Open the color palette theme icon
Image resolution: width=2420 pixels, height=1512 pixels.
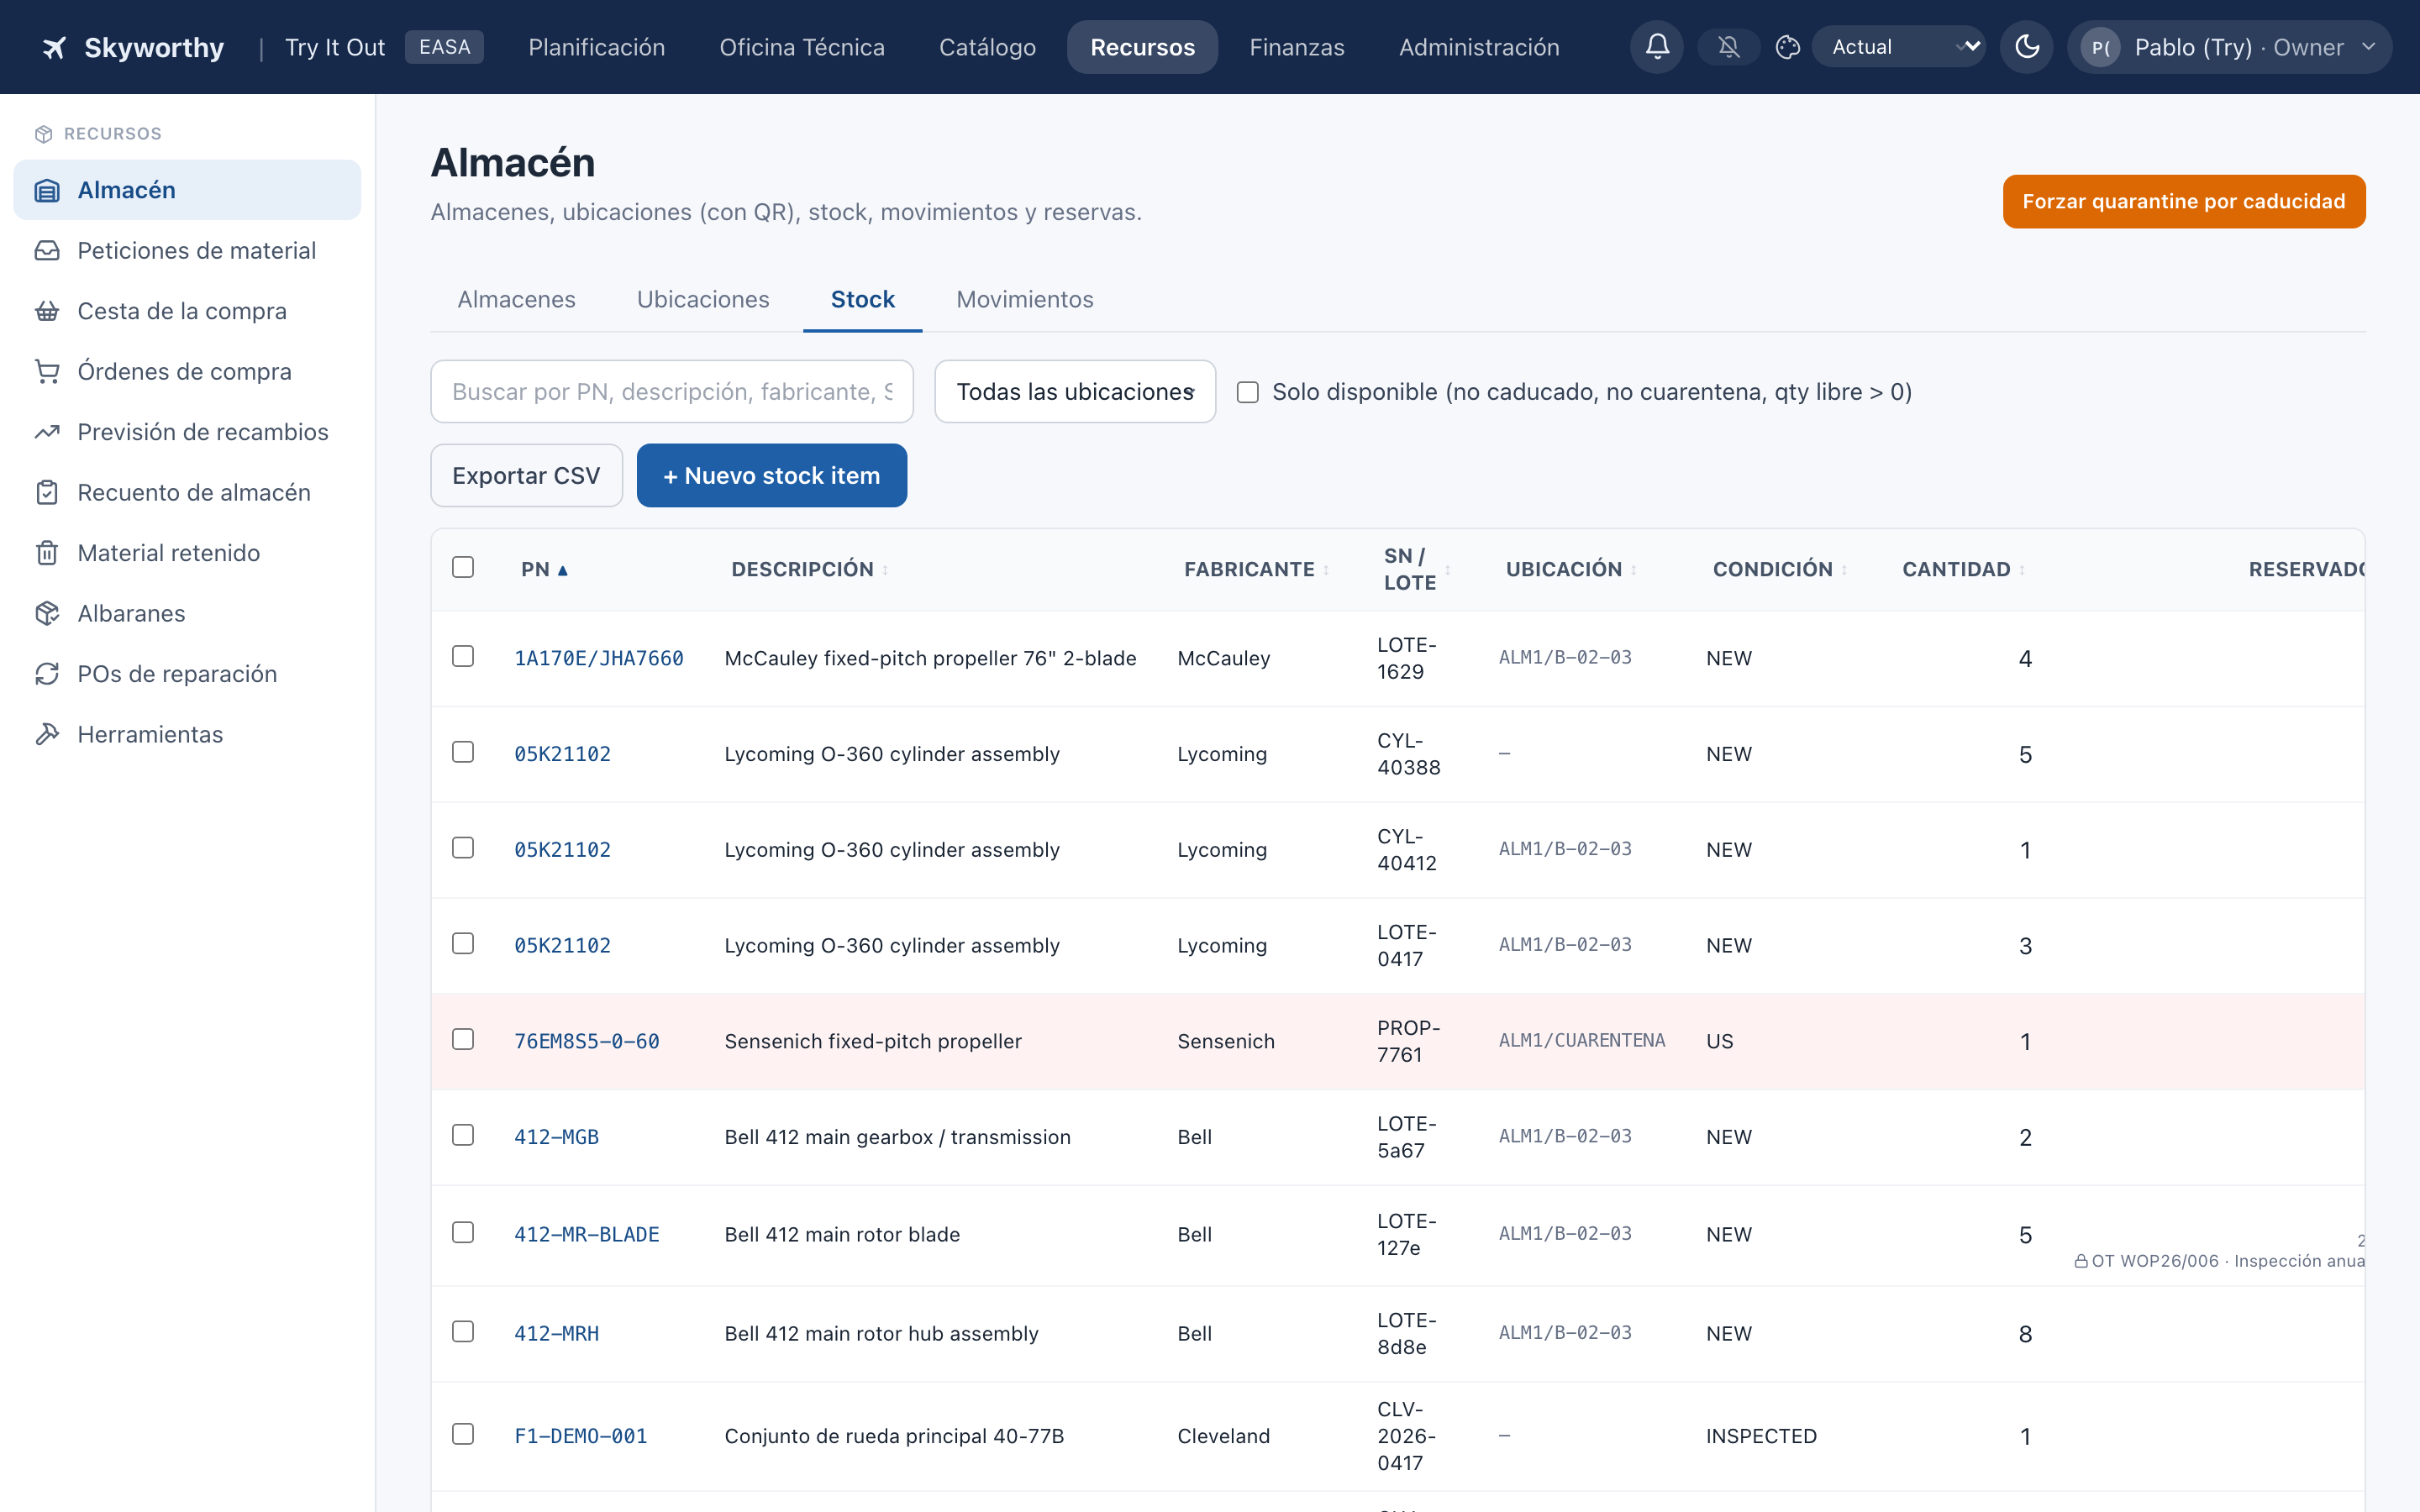[x=1788, y=47]
